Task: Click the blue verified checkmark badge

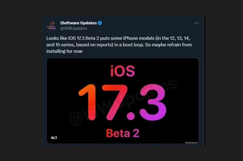Action: (100, 23)
